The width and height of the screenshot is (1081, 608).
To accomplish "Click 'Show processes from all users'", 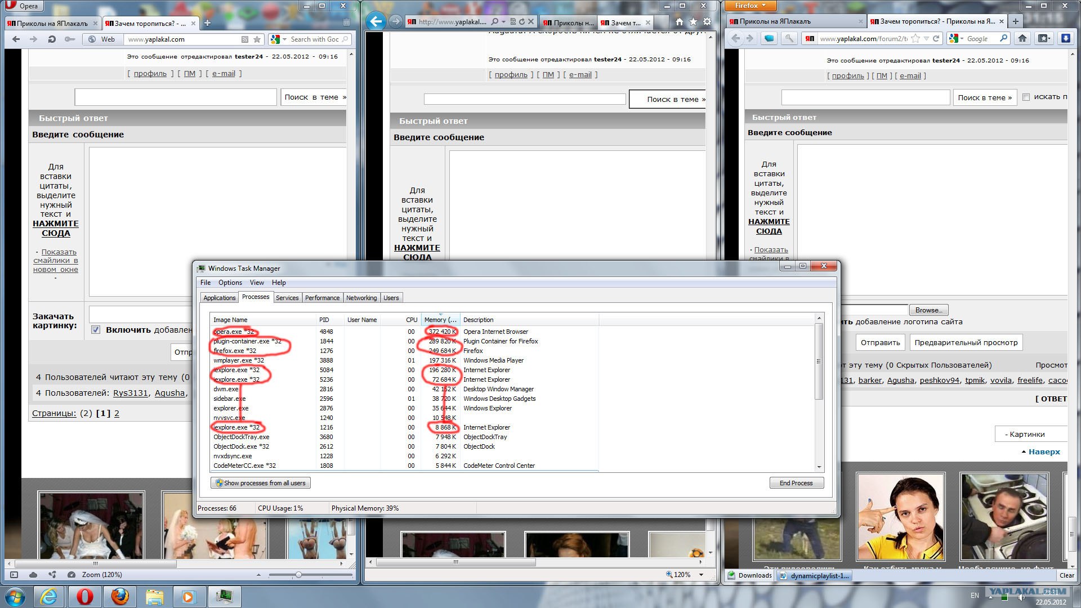I will (261, 483).
